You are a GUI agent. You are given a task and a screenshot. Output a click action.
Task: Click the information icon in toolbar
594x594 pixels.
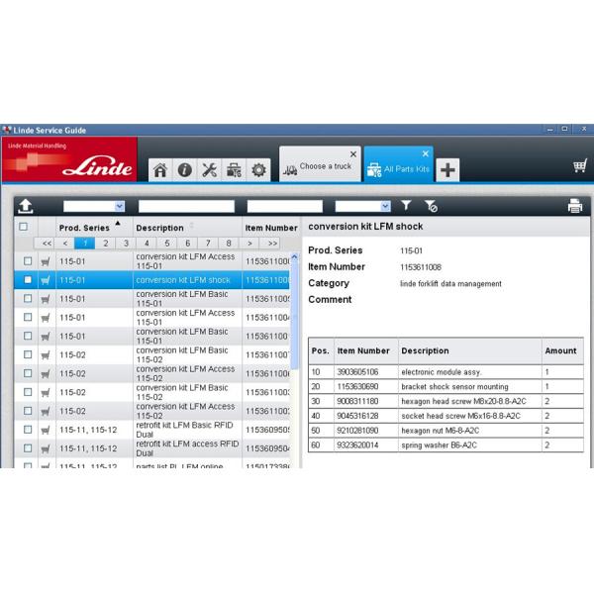[185, 169]
